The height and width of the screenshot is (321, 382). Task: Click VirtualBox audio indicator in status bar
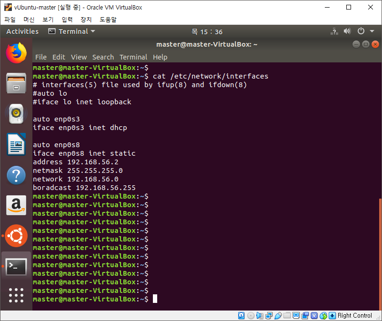(260, 316)
